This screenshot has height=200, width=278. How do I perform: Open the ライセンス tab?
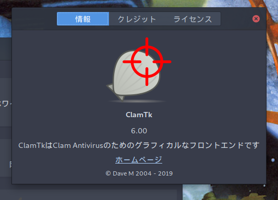[x=192, y=19]
